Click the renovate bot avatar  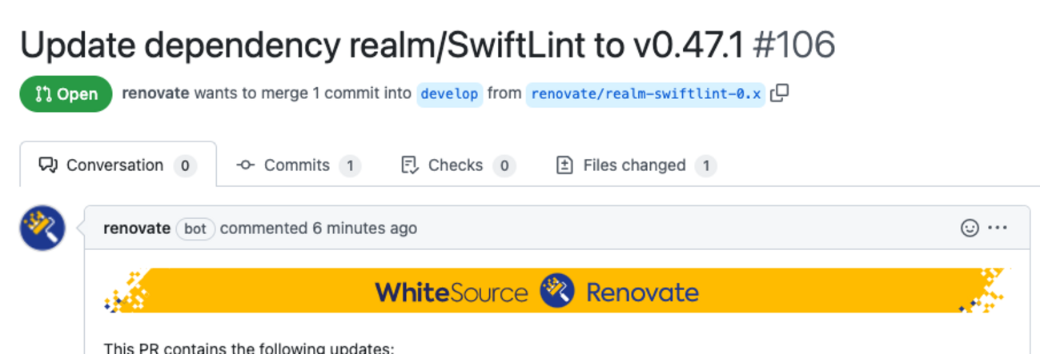[42, 228]
